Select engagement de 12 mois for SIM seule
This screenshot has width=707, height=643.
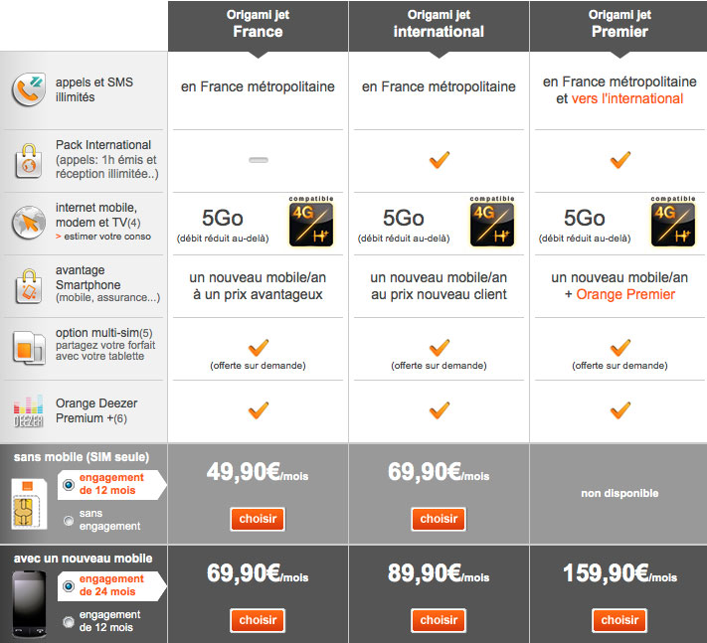68,486
